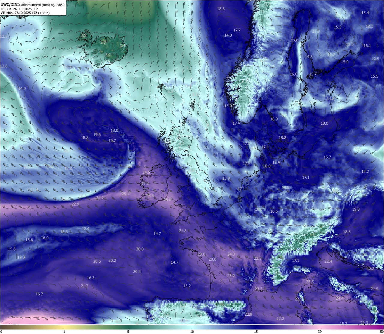The height and width of the screenshot is (334, 384).
Task: Click the '17.7' value on the map
Action: point(237,30)
